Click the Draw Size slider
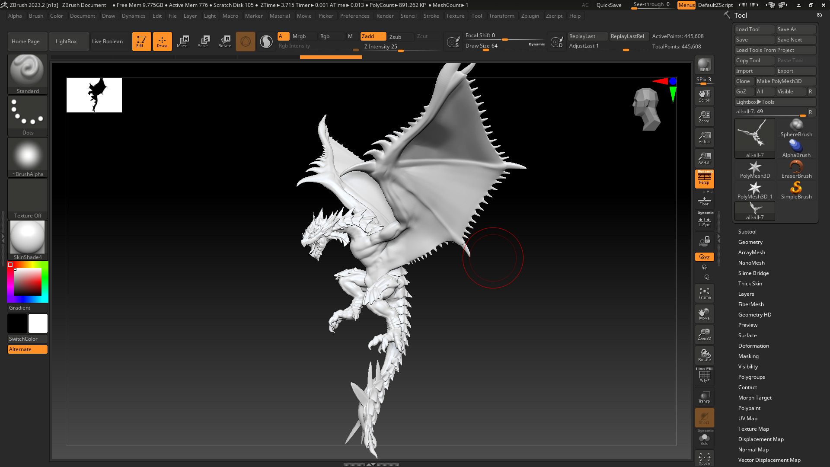Screen dimensions: 830x467 click(505, 46)
